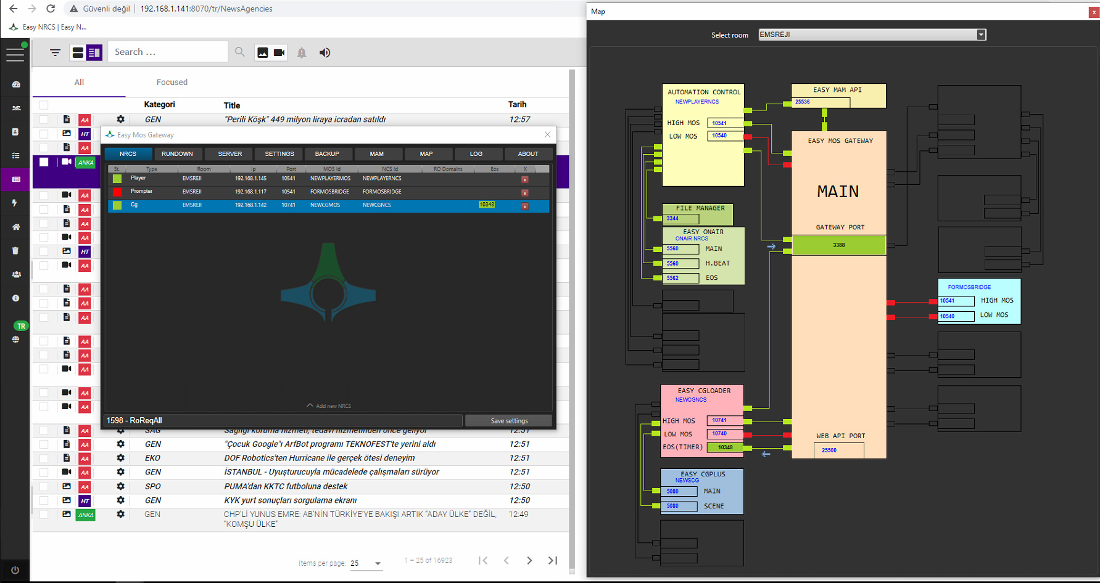Open the task list sidebar icon
Image resolution: width=1100 pixels, height=583 pixels.
16,155
